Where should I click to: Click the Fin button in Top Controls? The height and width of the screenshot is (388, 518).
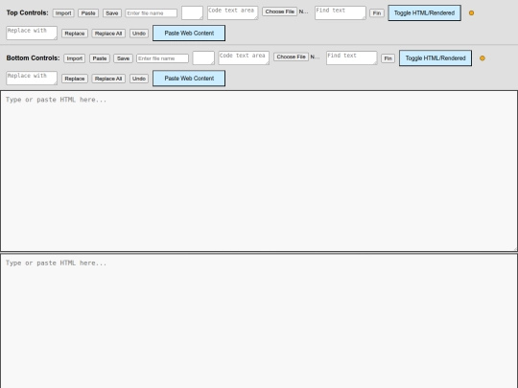(377, 13)
